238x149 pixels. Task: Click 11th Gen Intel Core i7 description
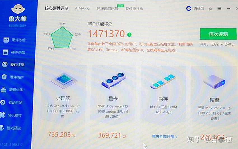62,111
